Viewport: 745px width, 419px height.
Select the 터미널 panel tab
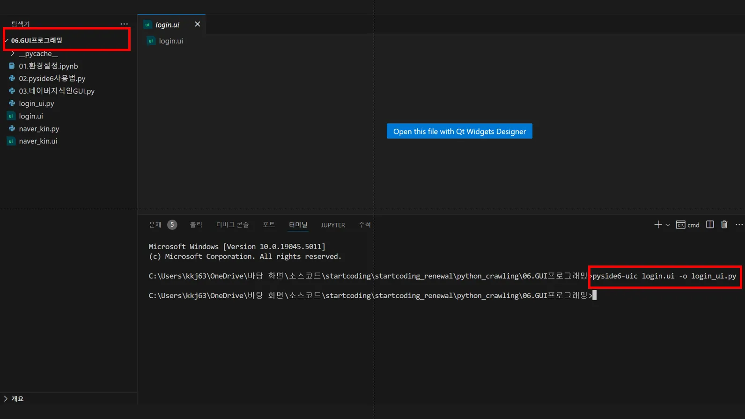point(298,225)
